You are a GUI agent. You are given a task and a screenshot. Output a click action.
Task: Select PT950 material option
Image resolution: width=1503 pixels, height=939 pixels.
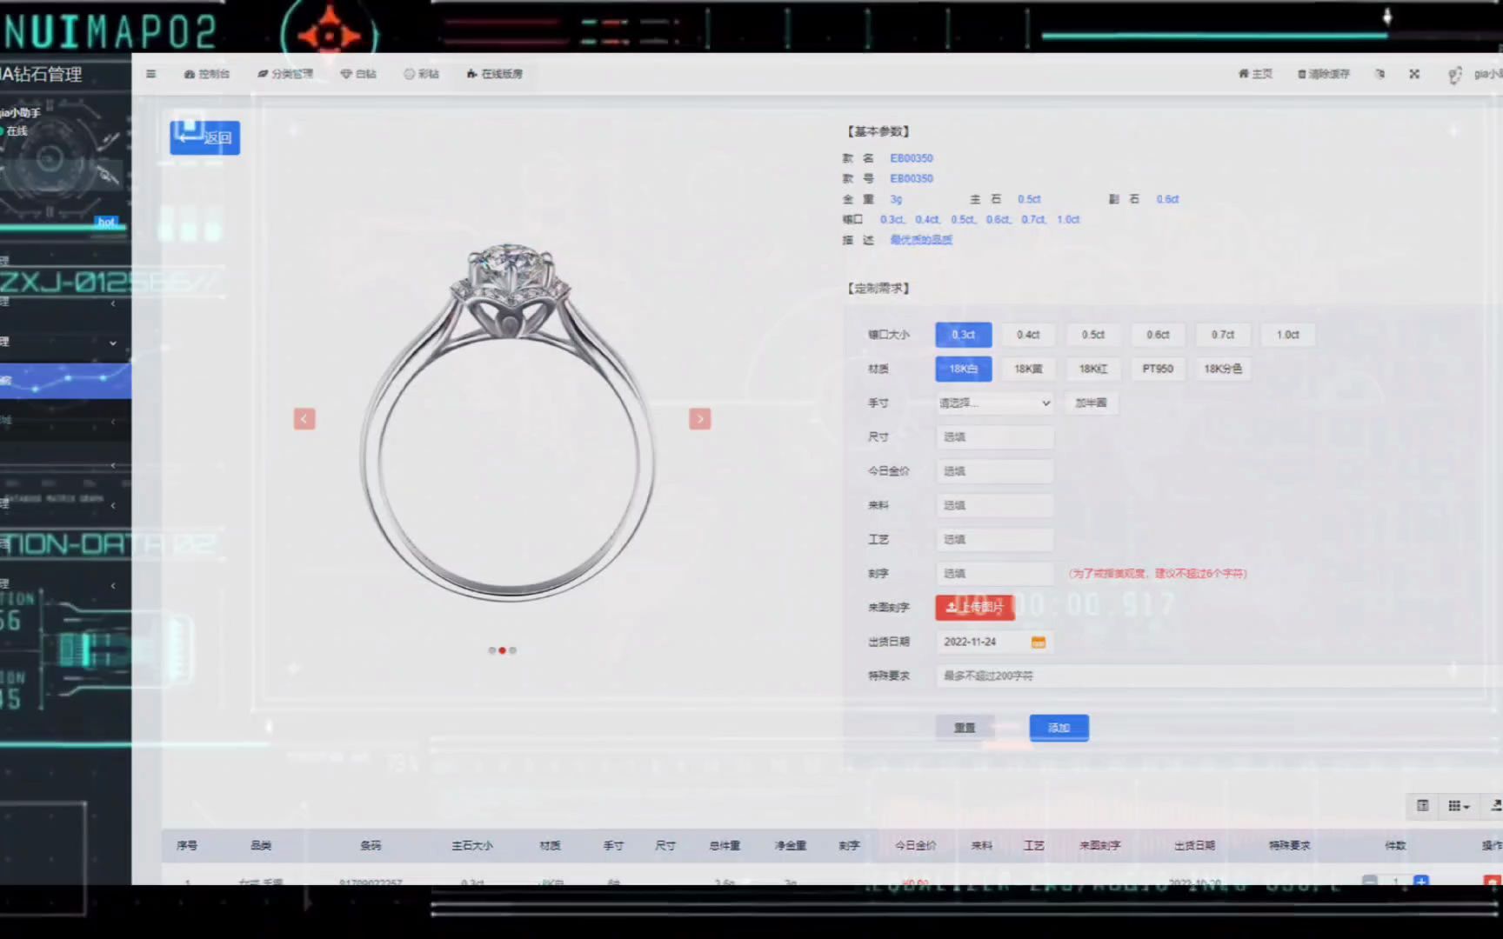point(1158,369)
